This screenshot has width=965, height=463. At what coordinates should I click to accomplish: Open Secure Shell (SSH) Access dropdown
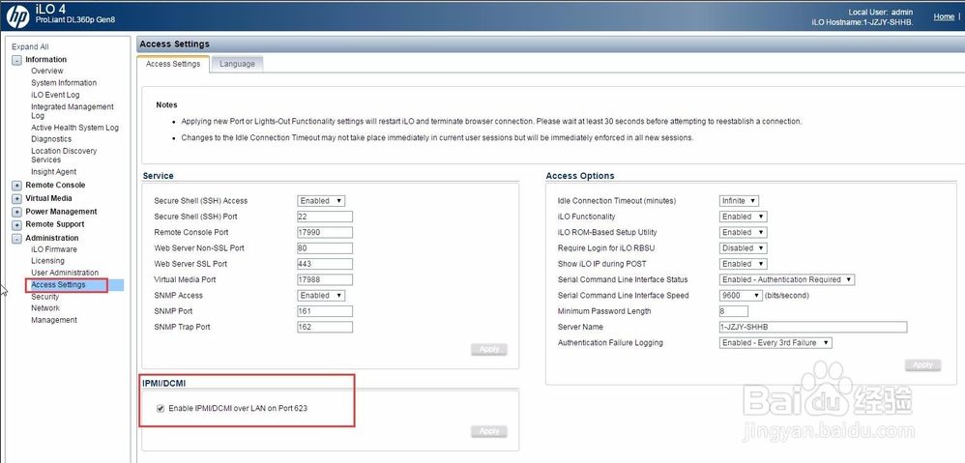(x=321, y=201)
